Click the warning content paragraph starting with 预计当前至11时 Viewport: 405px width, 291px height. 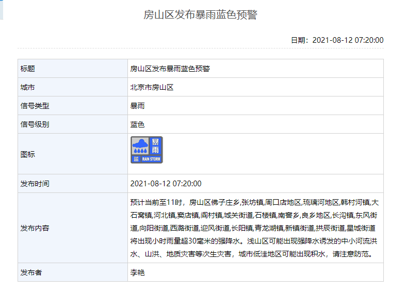pyautogui.click(x=254, y=228)
